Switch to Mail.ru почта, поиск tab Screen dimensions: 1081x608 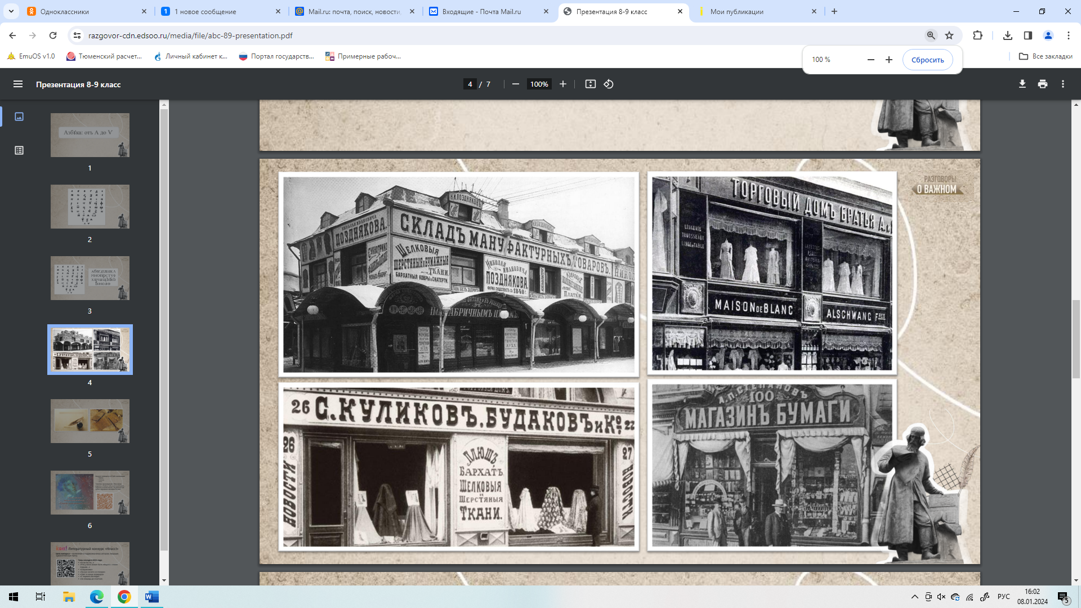point(355,11)
